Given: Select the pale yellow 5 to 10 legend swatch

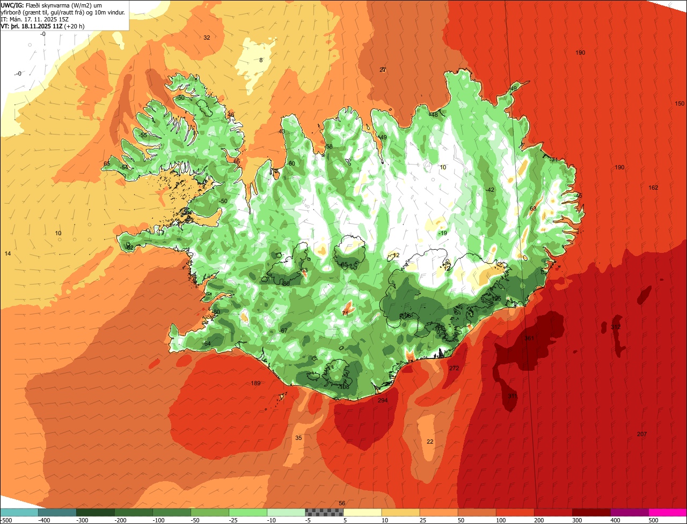Looking at the screenshot, I should coord(362,512).
